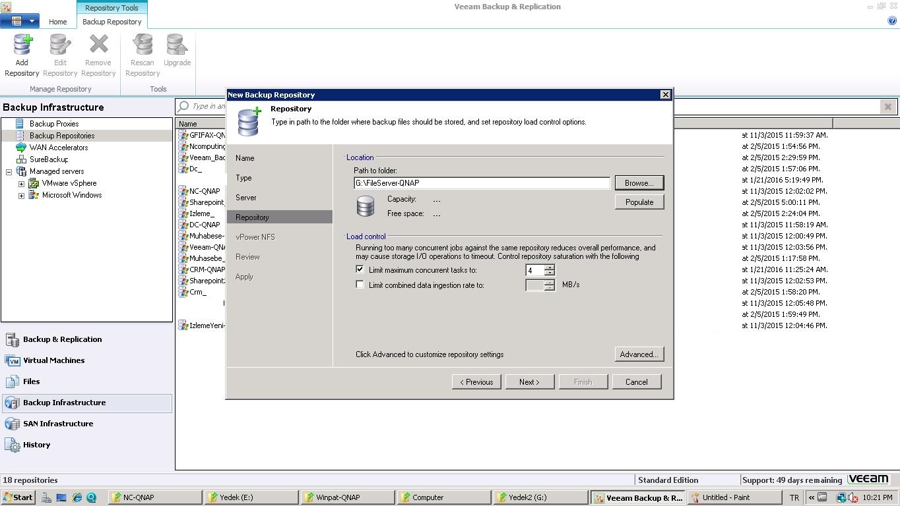The height and width of the screenshot is (506, 900).
Task: Enable Limit combined data ingestion rate checkbox
Action: (360, 285)
